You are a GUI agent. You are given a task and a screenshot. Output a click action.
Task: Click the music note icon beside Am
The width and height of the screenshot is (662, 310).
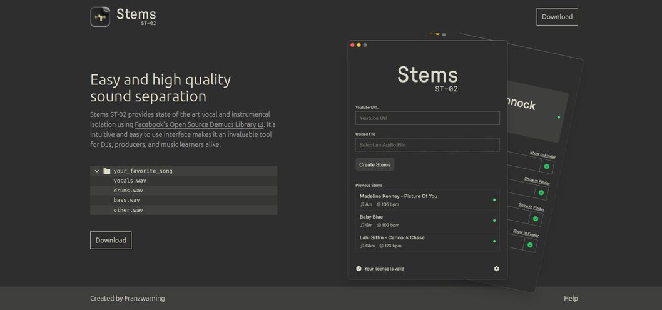click(362, 204)
